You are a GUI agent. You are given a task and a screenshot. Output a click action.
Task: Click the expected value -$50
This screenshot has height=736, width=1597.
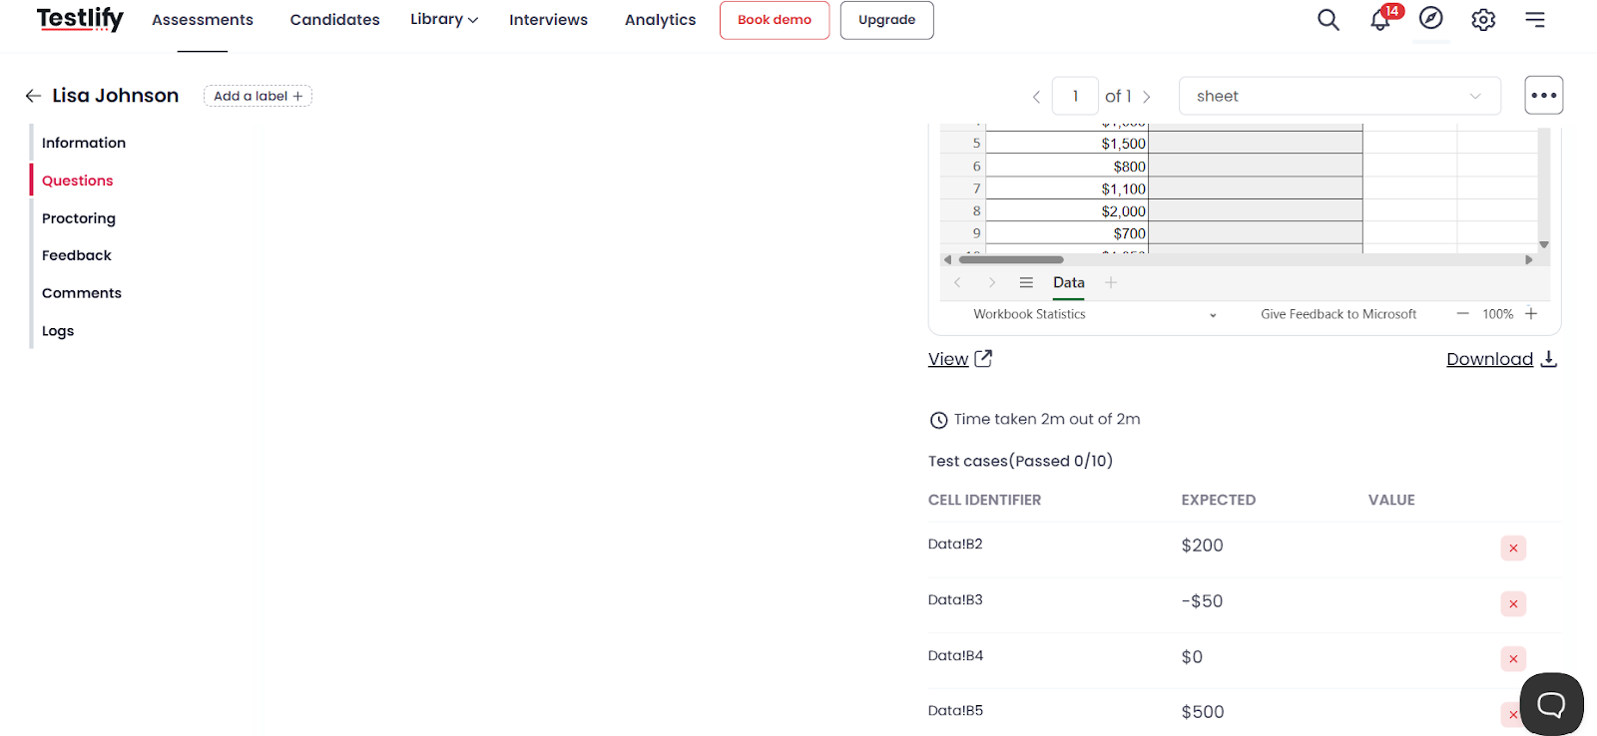click(x=1202, y=601)
